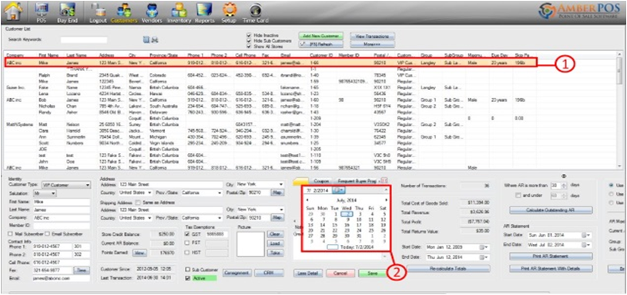This screenshot has height=295, width=627.
Task: Open the Customers module
Action: [123, 13]
